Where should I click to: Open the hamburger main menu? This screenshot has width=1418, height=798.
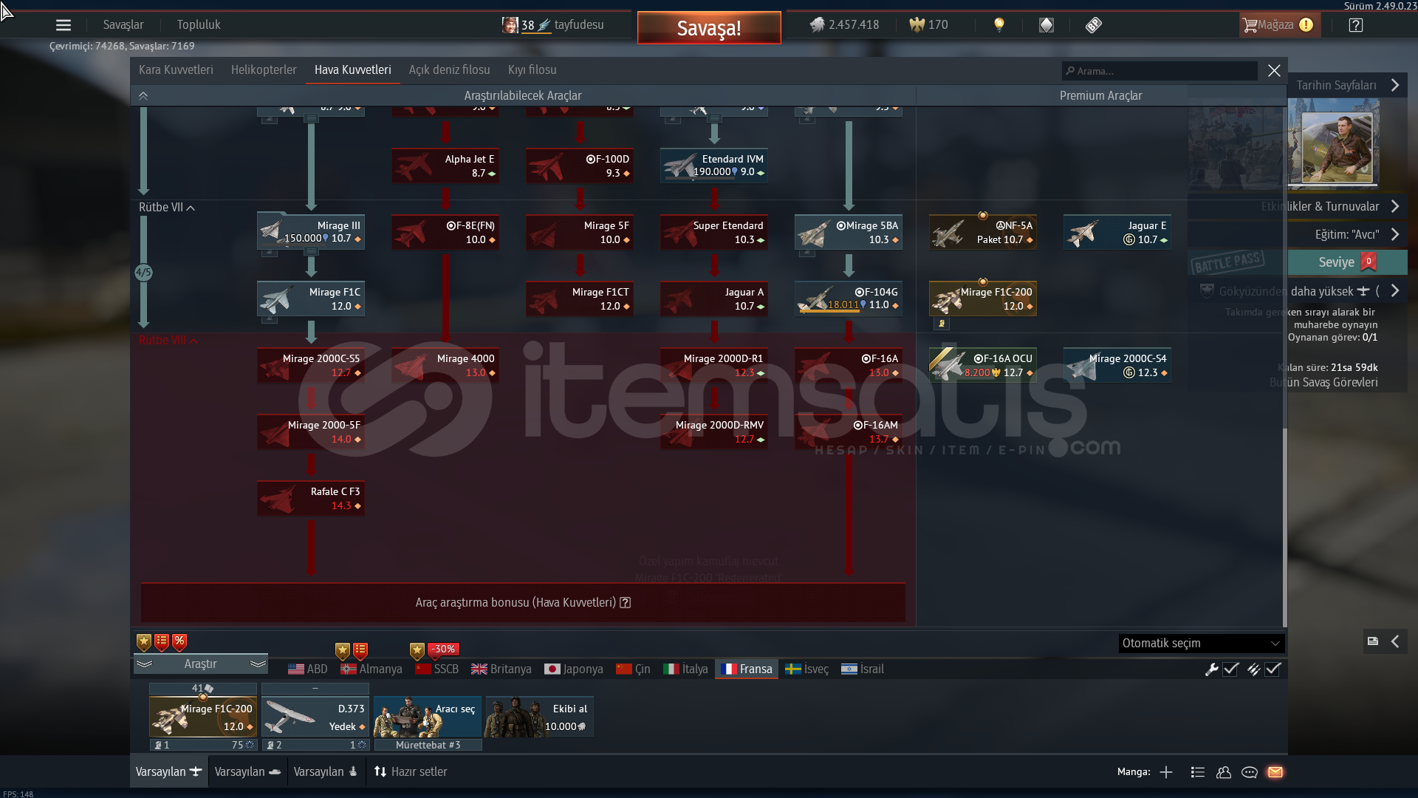(64, 25)
